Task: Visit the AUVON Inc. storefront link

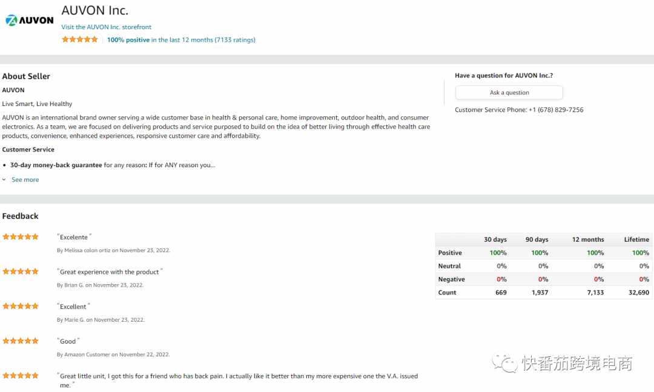Action: pyautogui.click(x=106, y=27)
